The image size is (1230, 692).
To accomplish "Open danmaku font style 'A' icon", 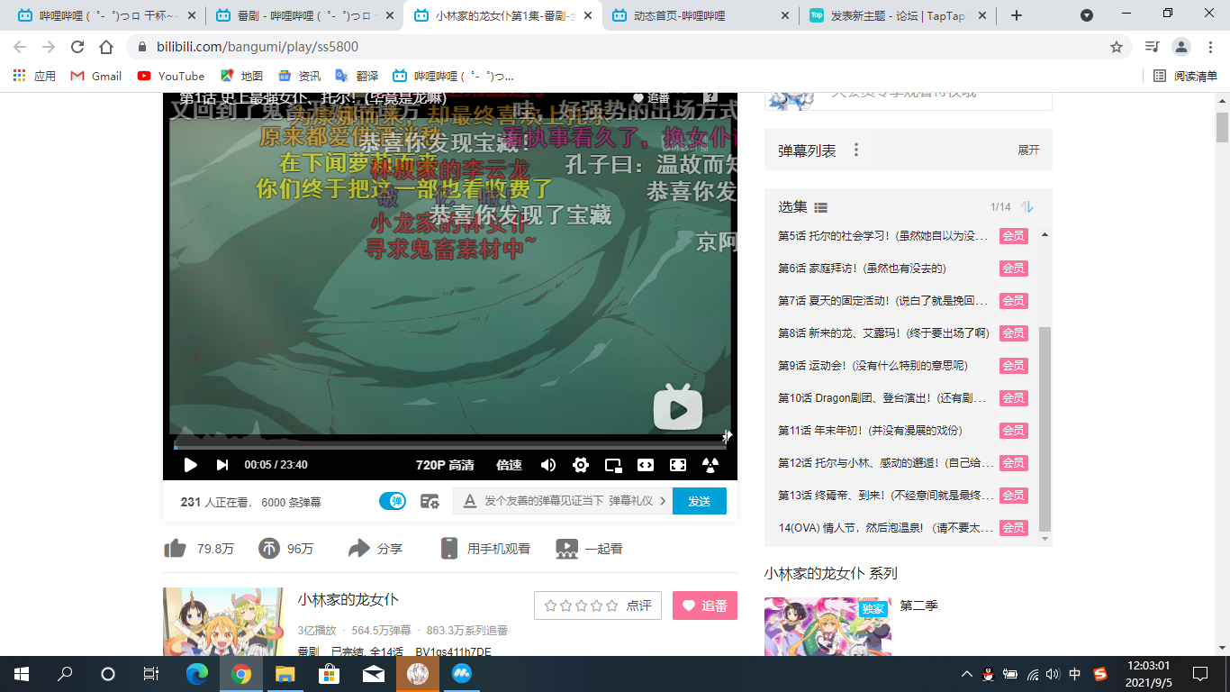I will coord(469,501).
